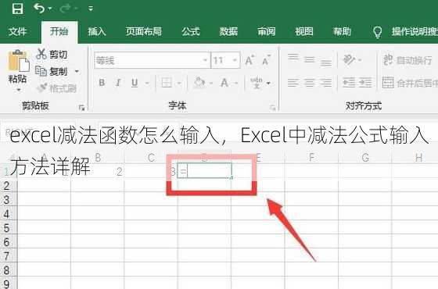Expand the Fill Color dropdown arrow
The width and height of the screenshot is (438, 289).
[x=211, y=83]
